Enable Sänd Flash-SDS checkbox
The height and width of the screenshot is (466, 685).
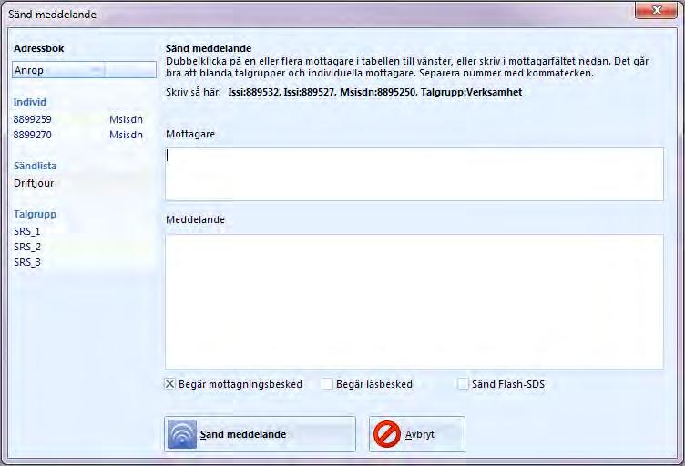click(x=463, y=384)
